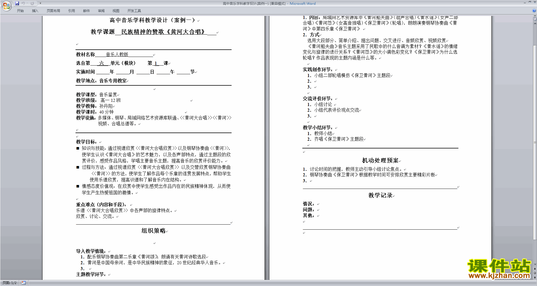Open the 视图 ribbon tab
Screen dimensions: 537x286
click(116, 11)
